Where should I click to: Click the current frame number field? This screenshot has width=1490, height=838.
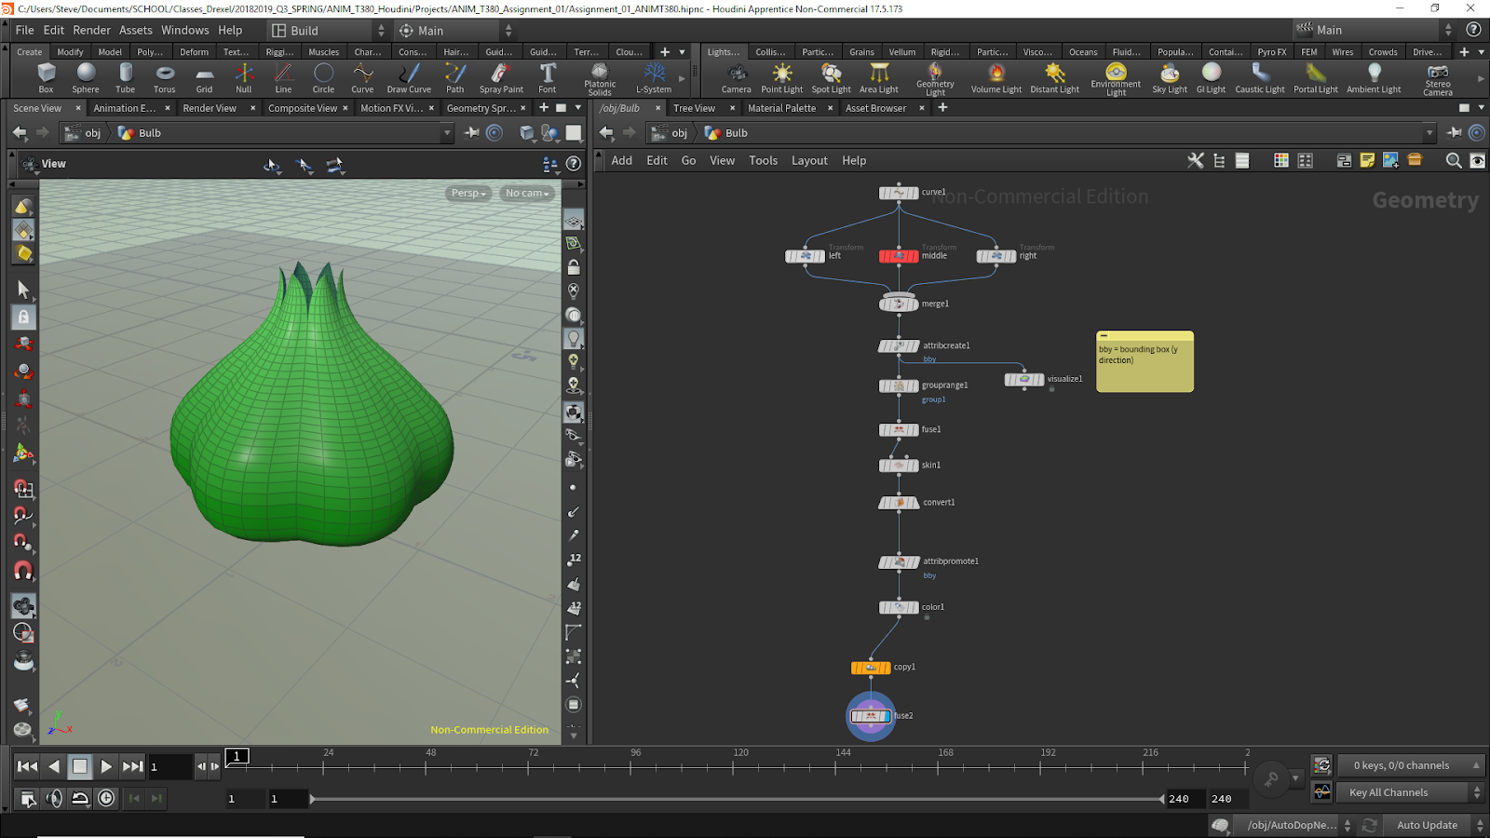click(x=170, y=766)
